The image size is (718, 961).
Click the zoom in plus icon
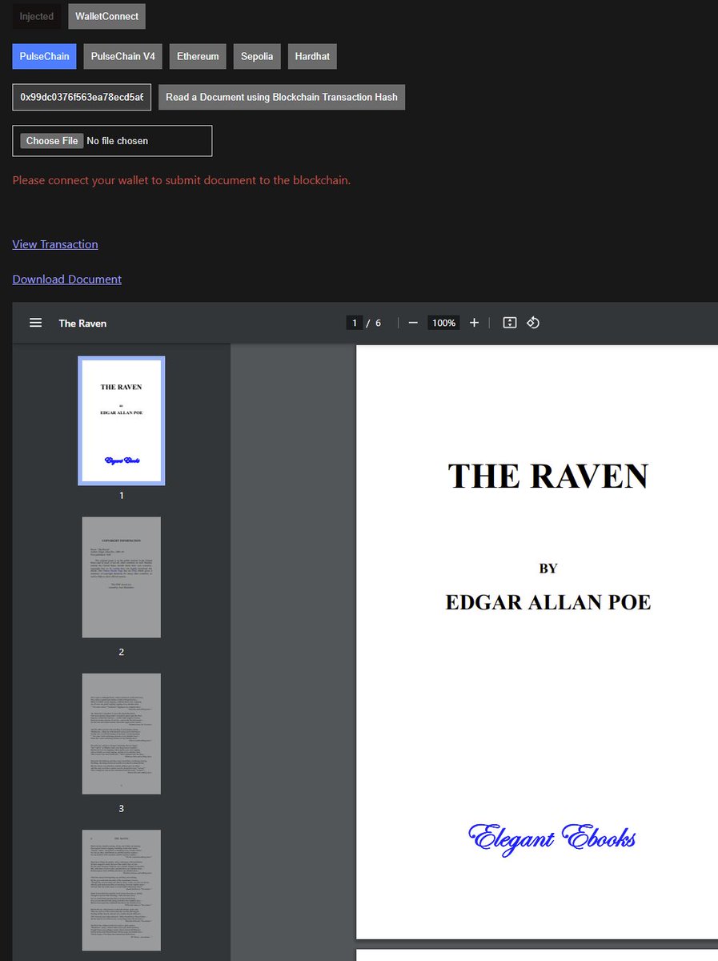tap(474, 323)
